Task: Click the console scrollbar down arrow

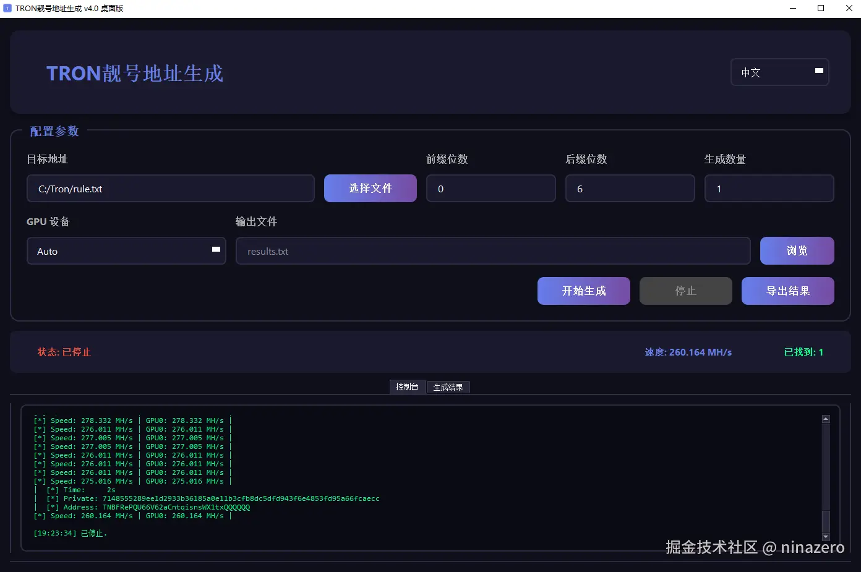Action: [826, 537]
